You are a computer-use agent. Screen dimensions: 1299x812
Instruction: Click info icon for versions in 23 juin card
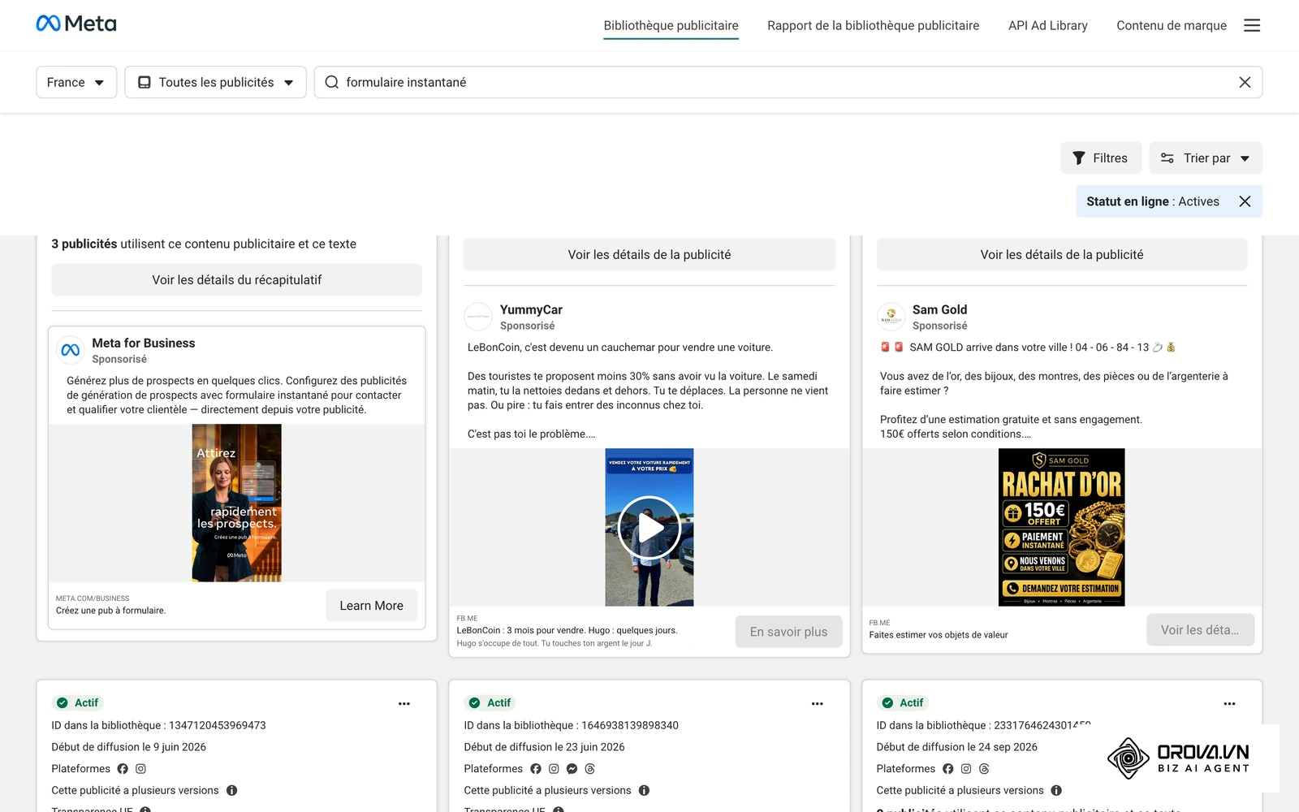point(644,790)
